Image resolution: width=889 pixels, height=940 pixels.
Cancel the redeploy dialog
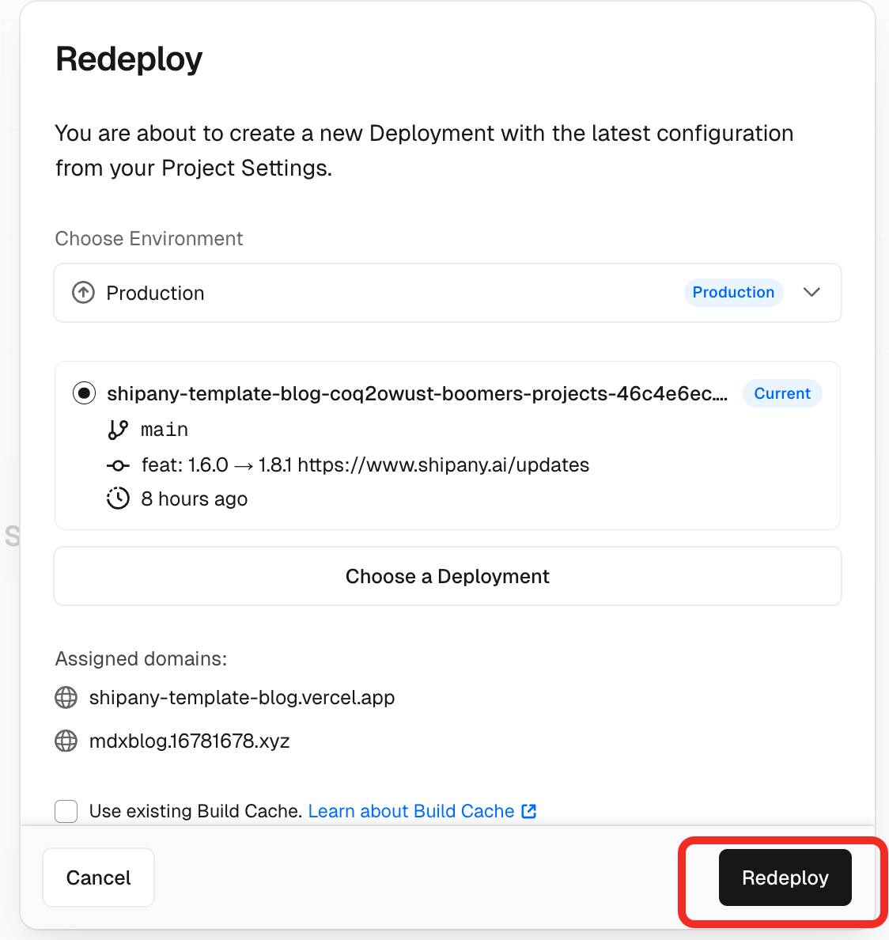pos(99,877)
